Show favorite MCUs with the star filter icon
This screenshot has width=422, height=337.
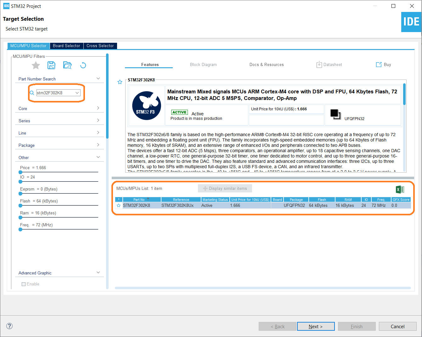pyautogui.click(x=36, y=65)
